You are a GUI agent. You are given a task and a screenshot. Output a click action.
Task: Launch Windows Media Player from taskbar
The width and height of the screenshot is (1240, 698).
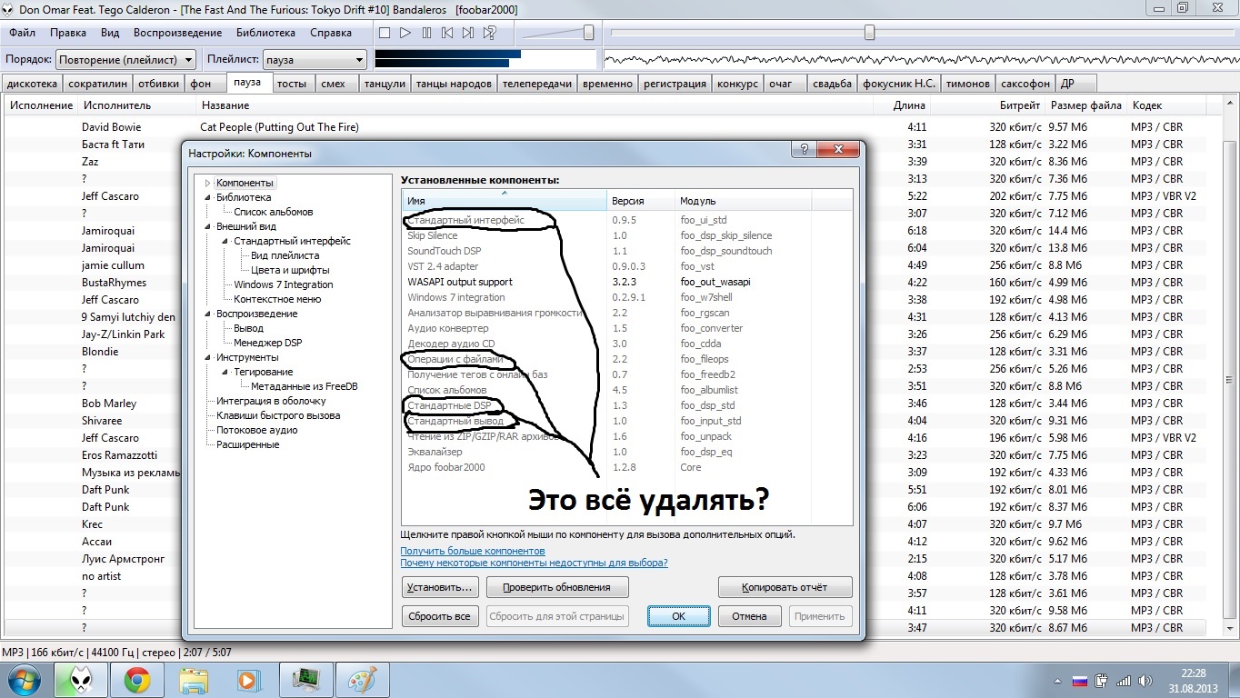pos(247,680)
